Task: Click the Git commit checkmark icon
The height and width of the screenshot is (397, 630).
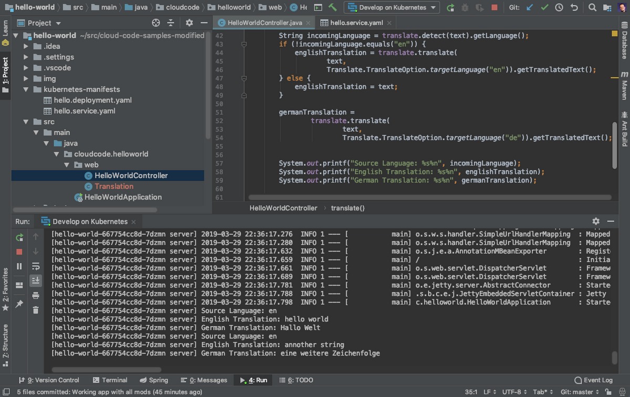Action: (x=544, y=8)
